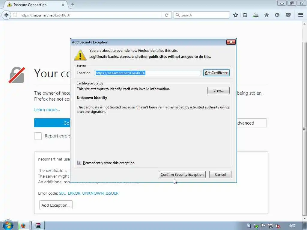Click the blue Go back button

pos(52,123)
